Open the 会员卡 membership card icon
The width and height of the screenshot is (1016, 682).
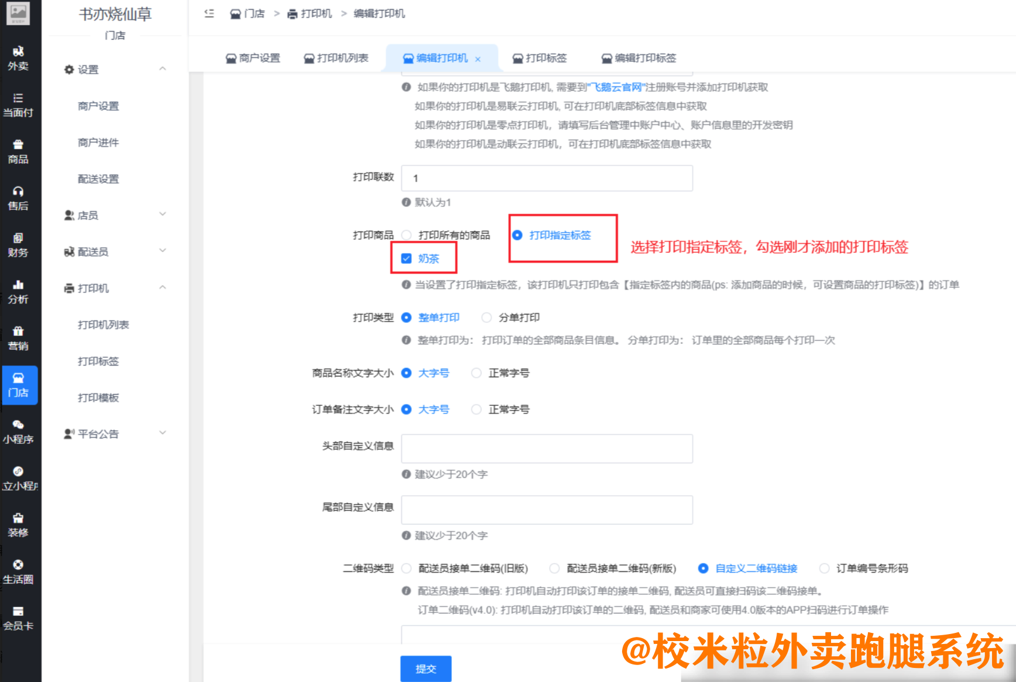tap(19, 617)
